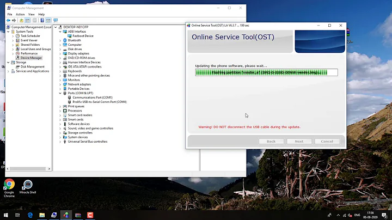Screen dimensions: 392x220
Task: Open the Action menu
Action: coord(20,14)
